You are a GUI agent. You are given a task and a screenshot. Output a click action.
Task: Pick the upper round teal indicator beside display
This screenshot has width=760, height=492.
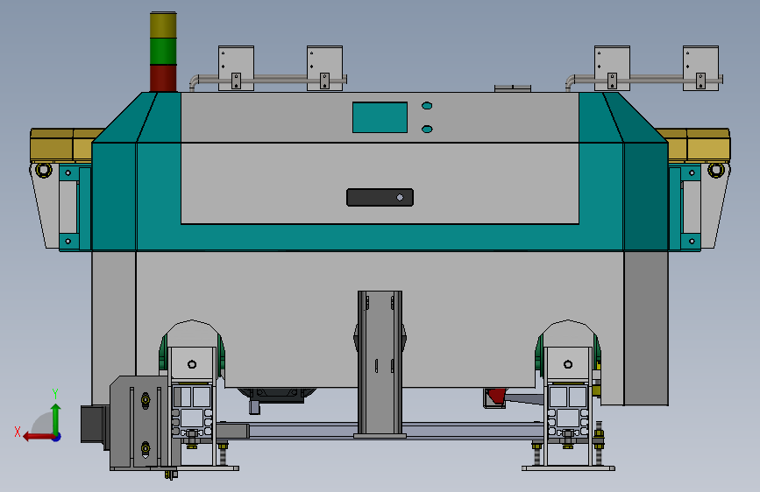pyautogui.click(x=427, y=106)
